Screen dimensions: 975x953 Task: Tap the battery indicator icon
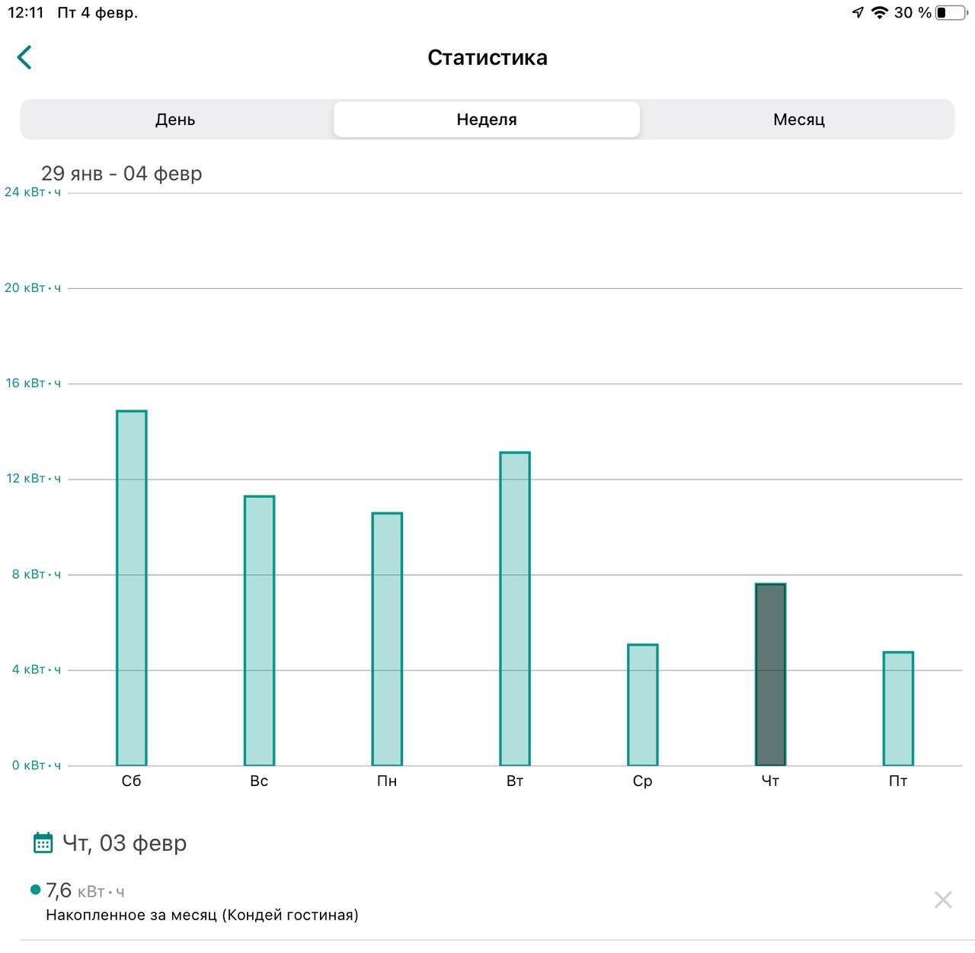coord(951,13)
